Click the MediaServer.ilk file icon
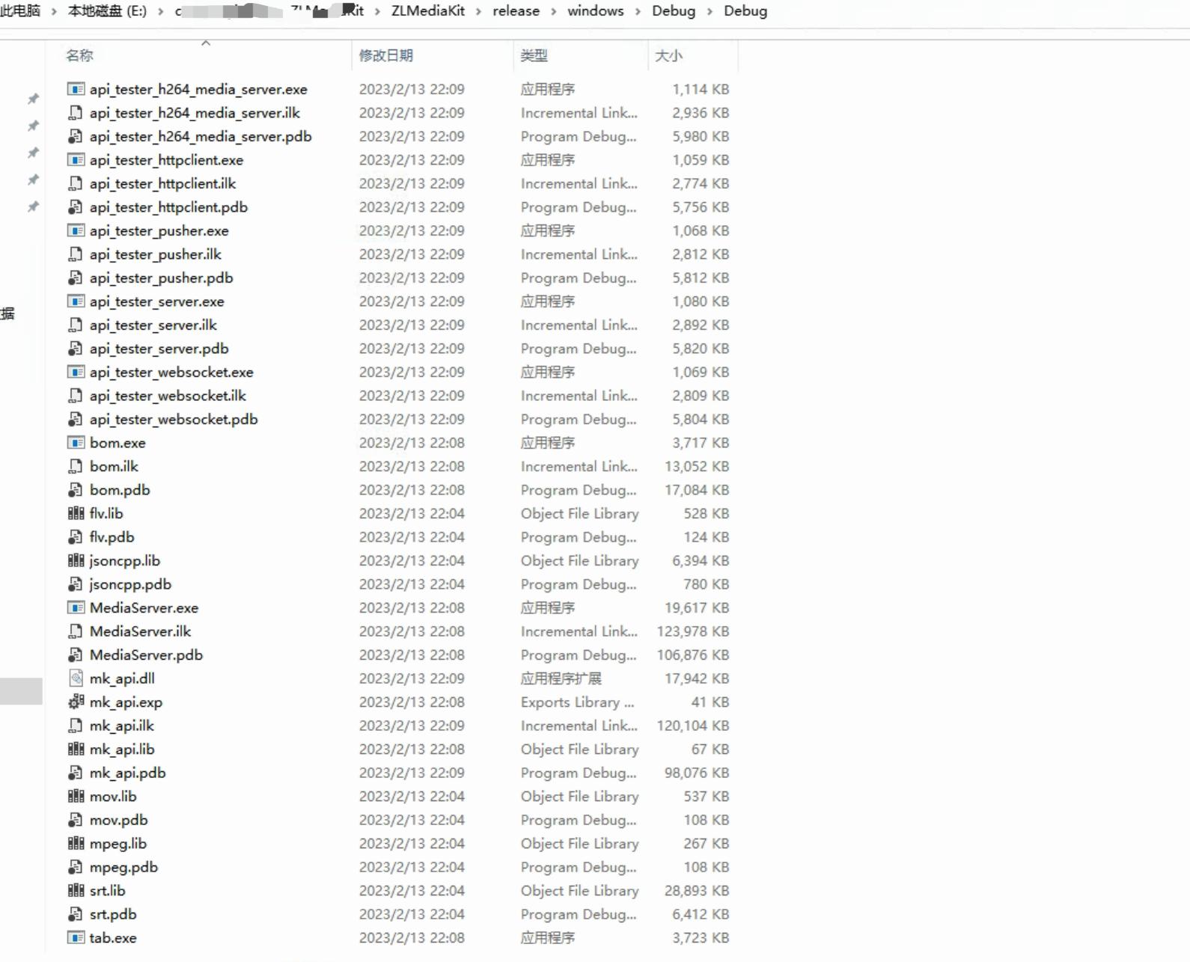Screen dimensions: 1190x962 click(x=76, y=631)
